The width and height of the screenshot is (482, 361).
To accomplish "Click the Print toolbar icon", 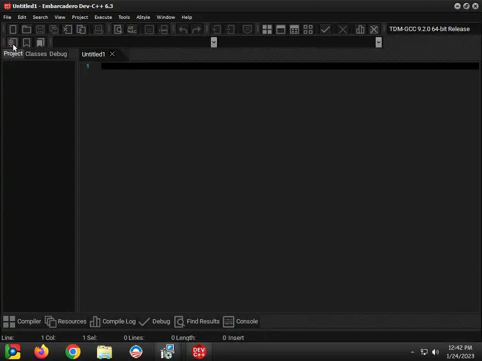I will [x=98, y=30].
